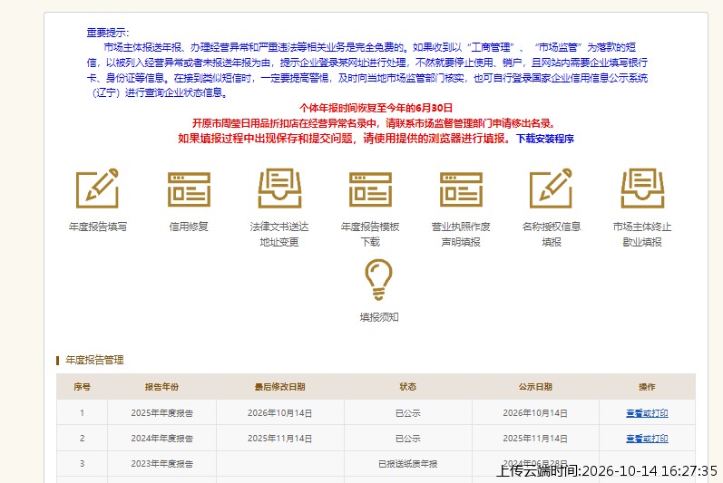Click the 公示日期 column header
The image size is (723, 483).
tap(535, 387)
